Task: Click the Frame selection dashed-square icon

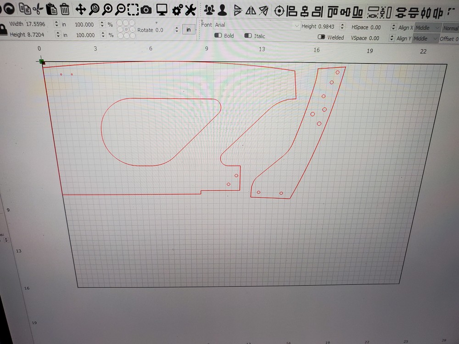Action: tap(133, 10)
